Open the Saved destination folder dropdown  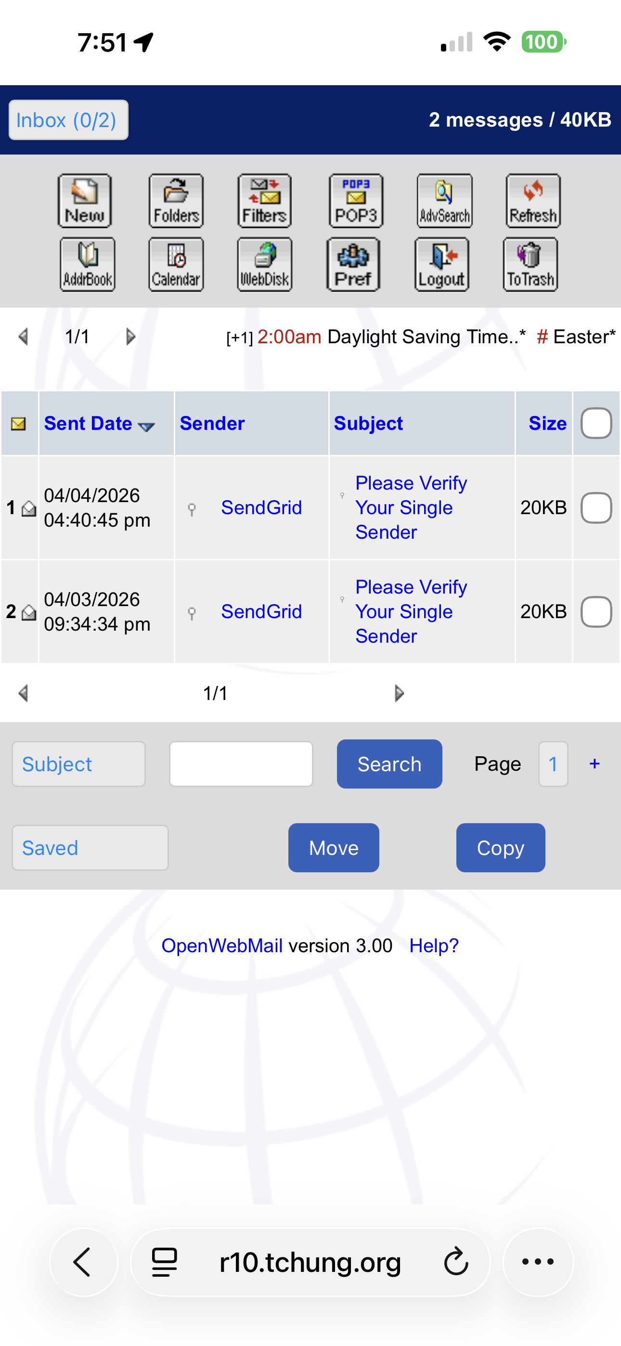coord(90,848)
